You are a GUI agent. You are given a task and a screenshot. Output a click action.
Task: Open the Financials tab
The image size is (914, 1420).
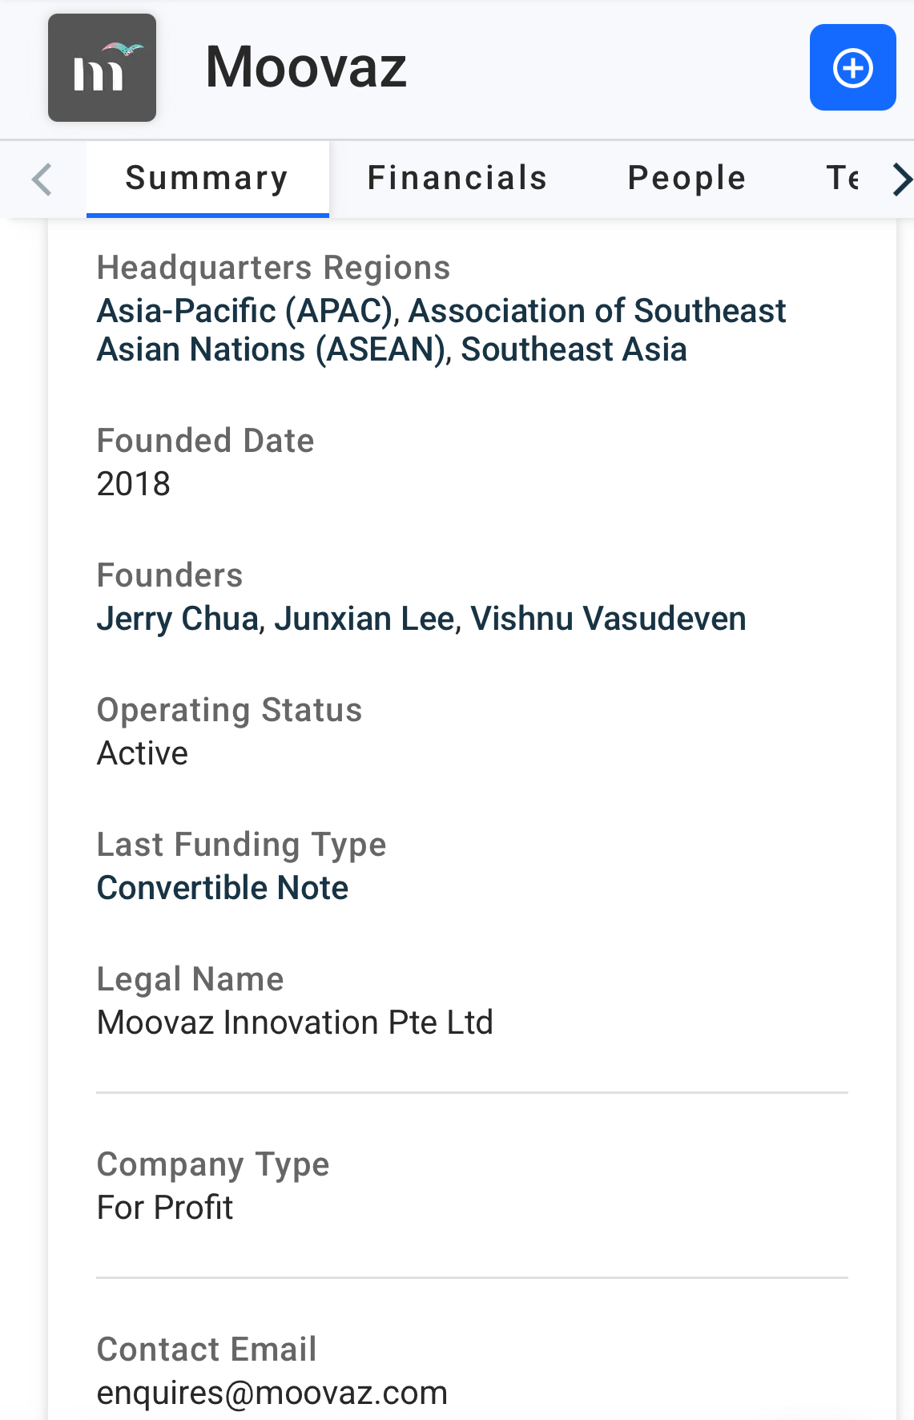457,179
